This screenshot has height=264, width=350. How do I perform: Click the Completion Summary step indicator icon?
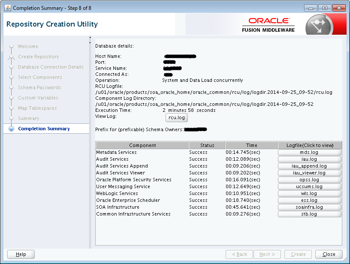[x=11, y=129]
